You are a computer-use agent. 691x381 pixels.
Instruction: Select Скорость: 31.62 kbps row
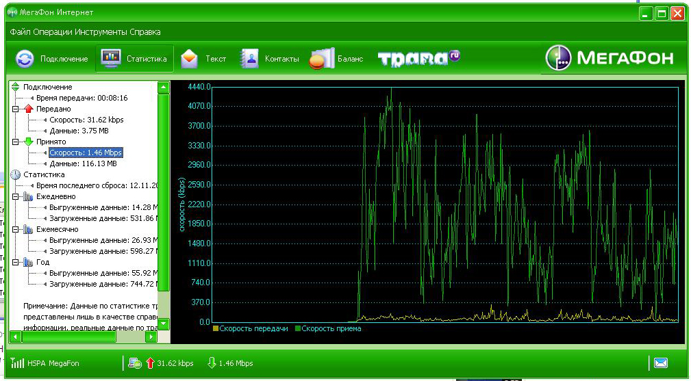[x=86, y=120]
